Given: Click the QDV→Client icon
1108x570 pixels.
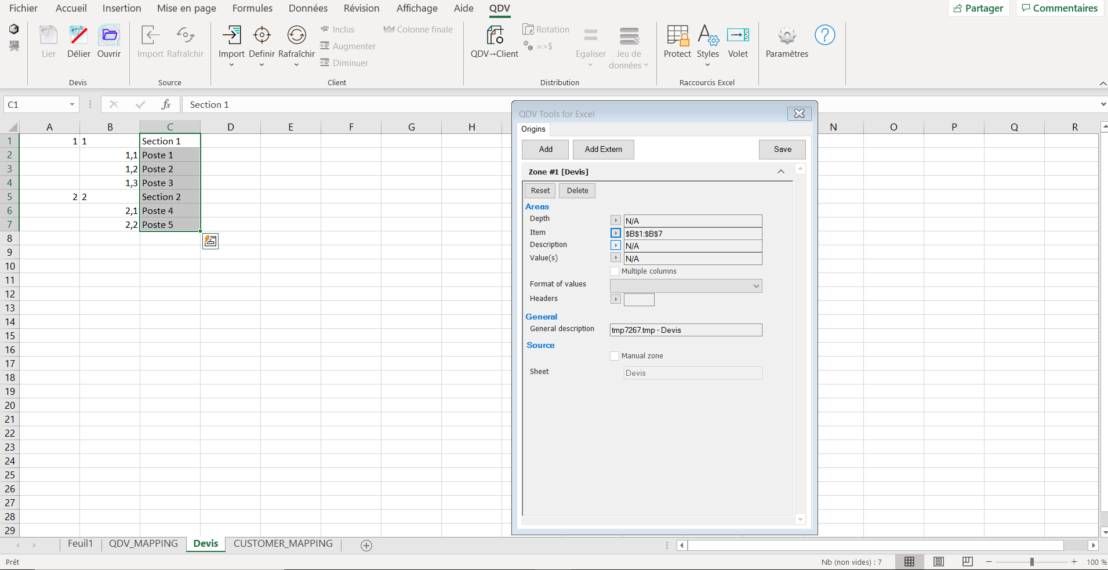Looking at the screenshot, I should (495, 36).
